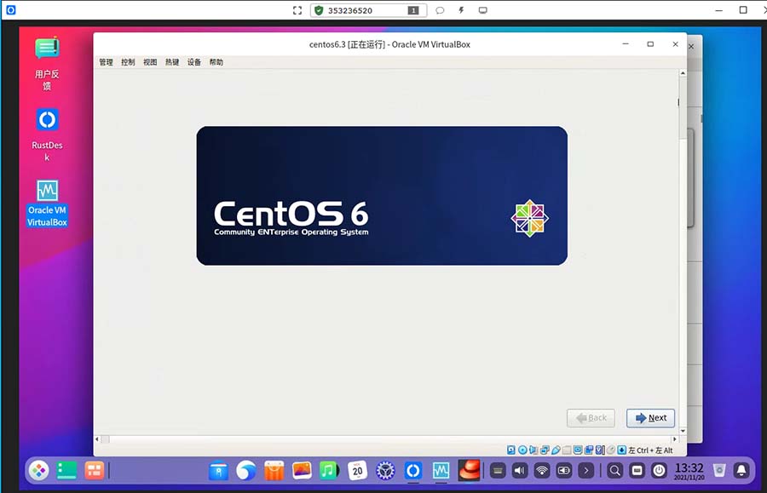Click the VirtualBox icon in the dock
The image size is (767, 493).
click(x=441, y=471)
